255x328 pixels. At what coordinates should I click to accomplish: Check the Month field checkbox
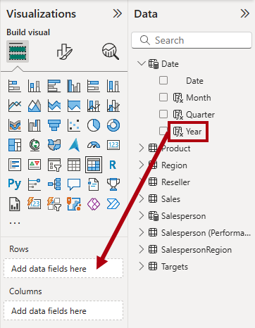163,97
